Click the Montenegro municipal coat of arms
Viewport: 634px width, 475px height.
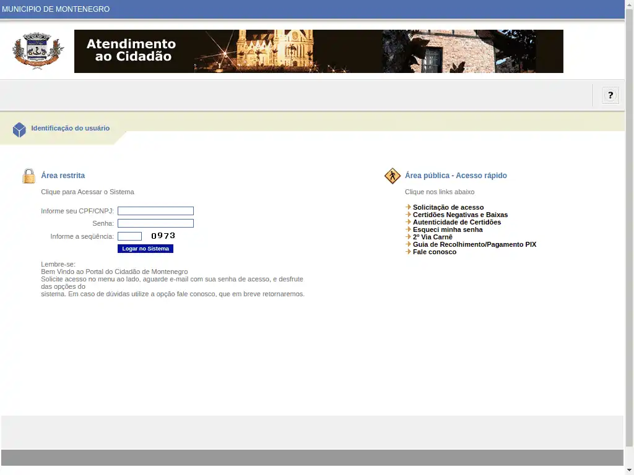pyautogui.click(x=38, y=51)
